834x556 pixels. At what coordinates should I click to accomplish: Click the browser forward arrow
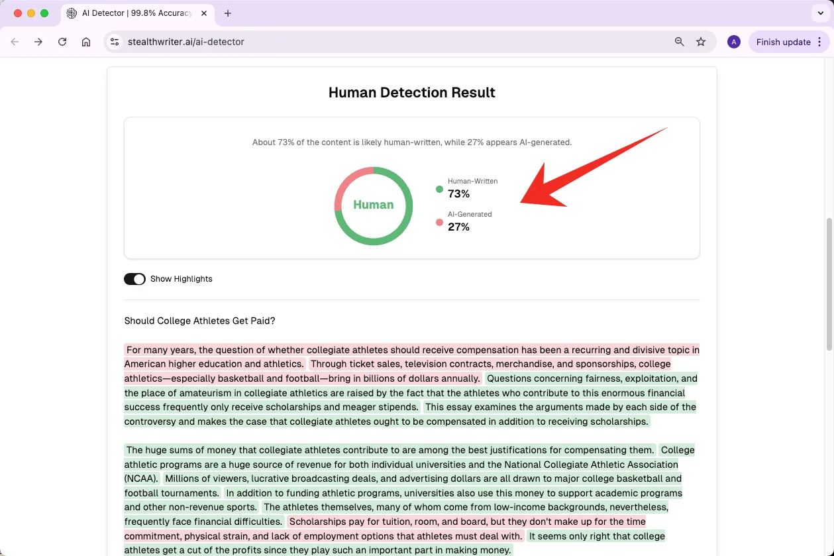(38, 42)
